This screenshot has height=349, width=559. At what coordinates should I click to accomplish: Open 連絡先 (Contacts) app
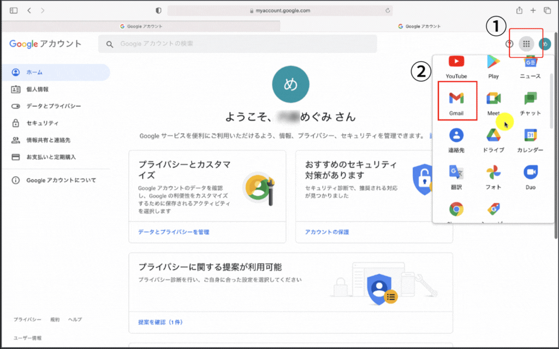coord(456,140)
